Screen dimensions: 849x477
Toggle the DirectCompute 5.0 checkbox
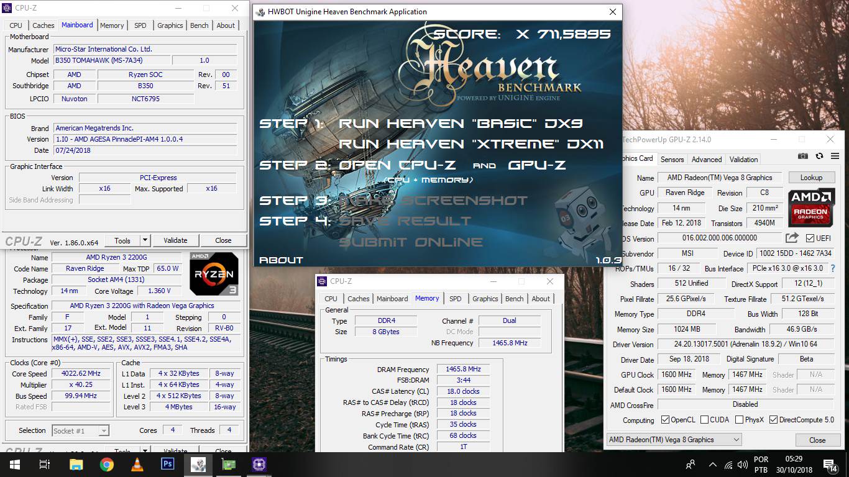773,420
